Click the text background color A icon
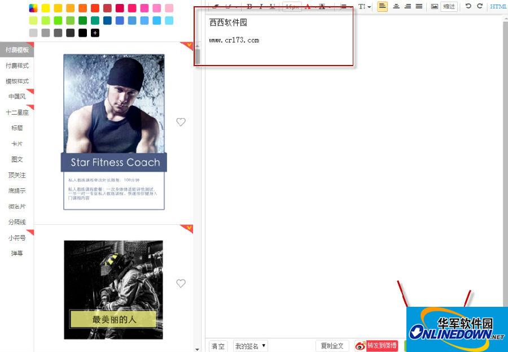The image size is (508, 352). pos(322,6)
